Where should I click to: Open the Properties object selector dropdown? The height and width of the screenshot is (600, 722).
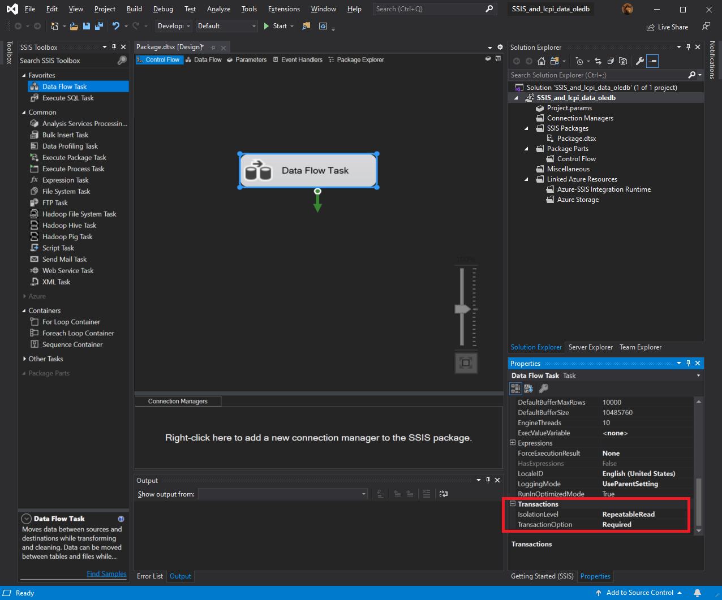[698, 375]
